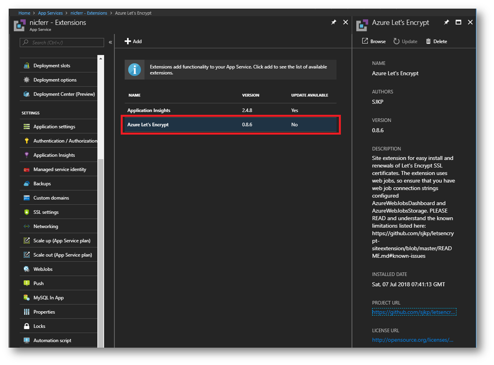Click the sidebar scrollbar up arrow

[101, 58]
